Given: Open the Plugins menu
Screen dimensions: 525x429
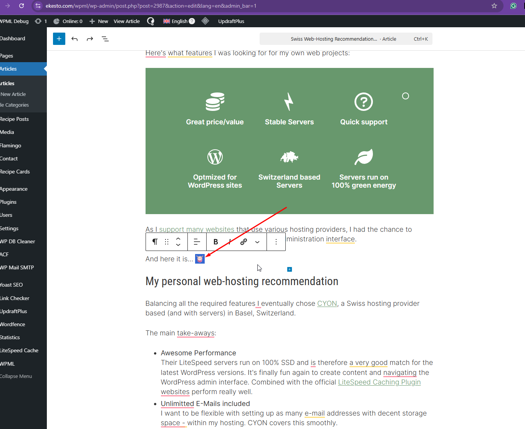Looking at the screenshot, I should [x=8, y=202].
